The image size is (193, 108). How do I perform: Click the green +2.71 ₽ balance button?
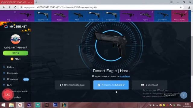click(15, 53)
